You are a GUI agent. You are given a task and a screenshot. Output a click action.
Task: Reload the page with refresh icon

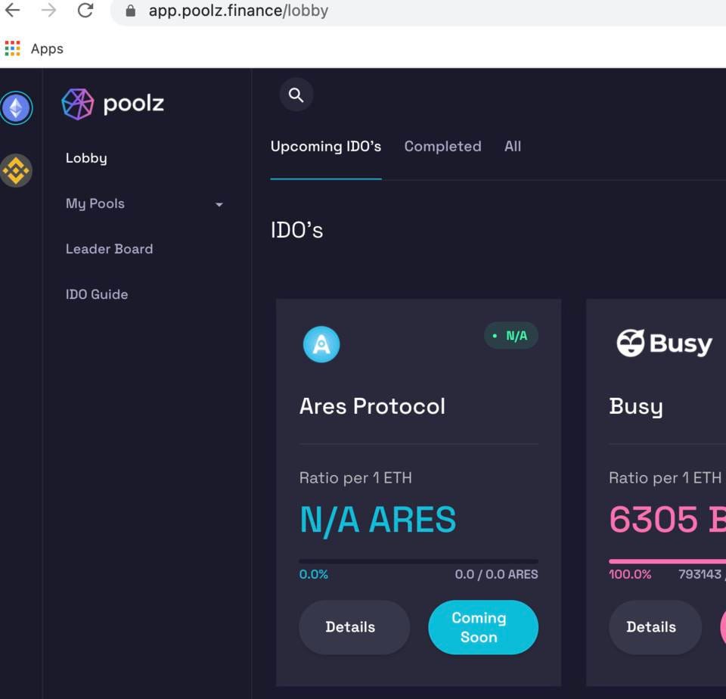pyautogui.click(x=85, y=10)
